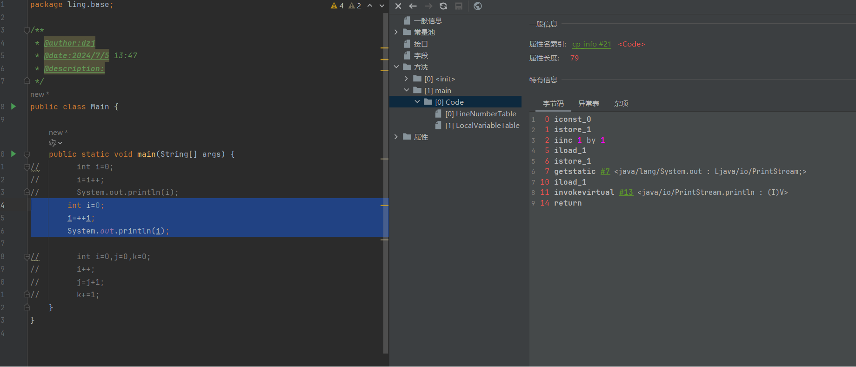This screenshot has height=367, width=856.
Task: Click the getstatic bytecode instruction
Action: 575,172
